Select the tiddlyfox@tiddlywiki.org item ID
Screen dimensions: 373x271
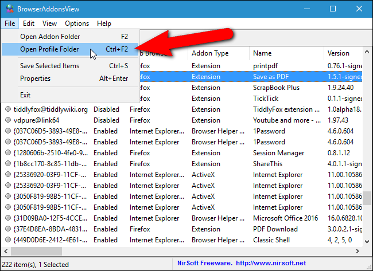[x=50, y=109]
